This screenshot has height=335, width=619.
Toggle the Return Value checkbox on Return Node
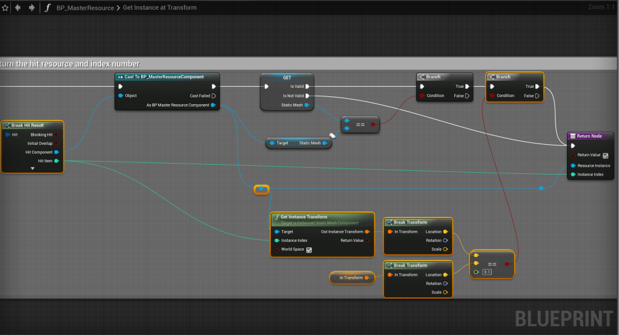(604, 156)
